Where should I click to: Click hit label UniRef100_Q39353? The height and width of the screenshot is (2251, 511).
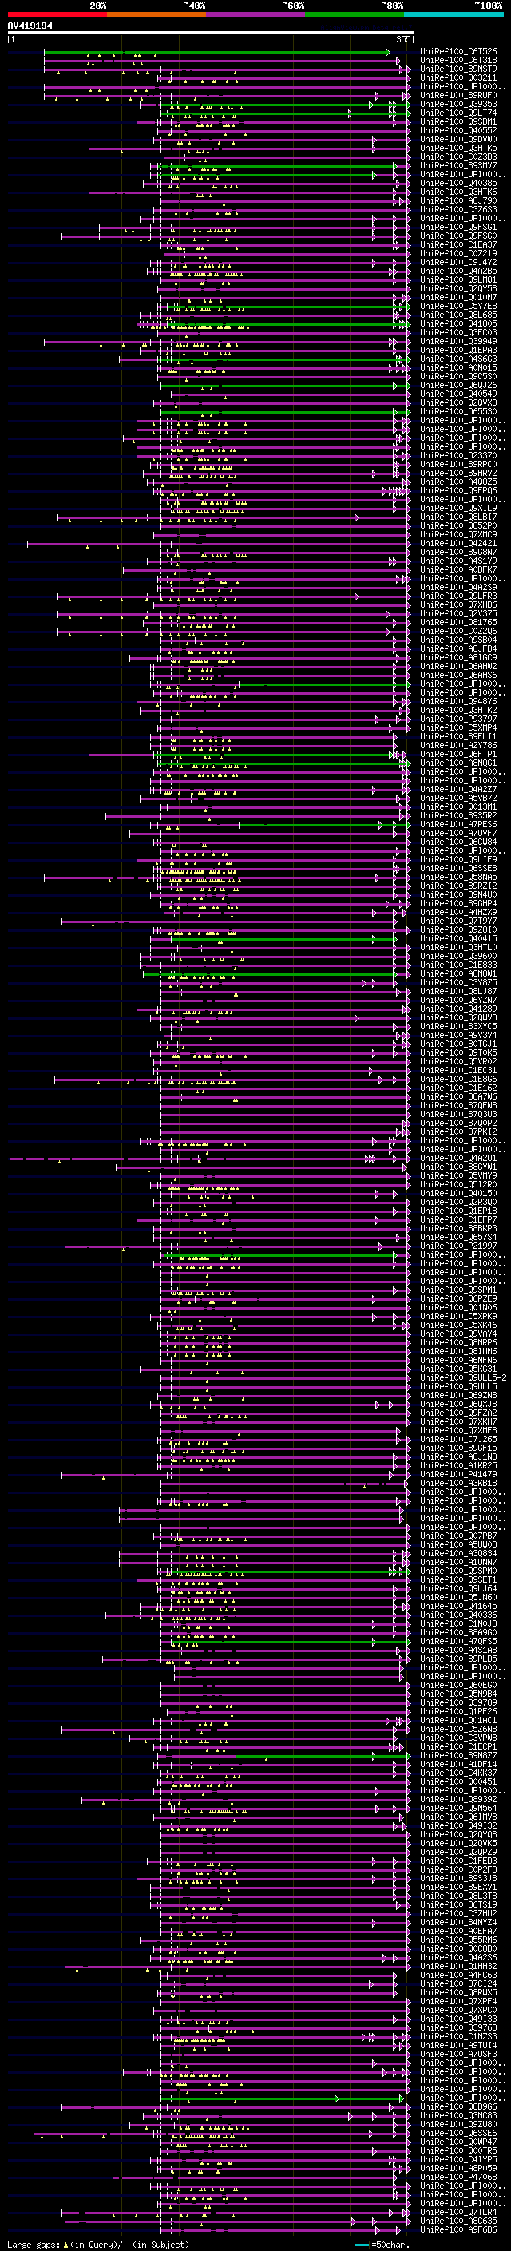click(x=458, y=104)
